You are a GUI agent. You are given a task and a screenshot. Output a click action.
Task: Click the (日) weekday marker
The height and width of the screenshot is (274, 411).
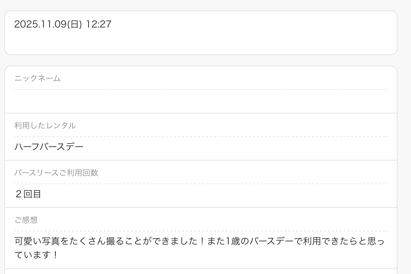click(x=74, y=24)
